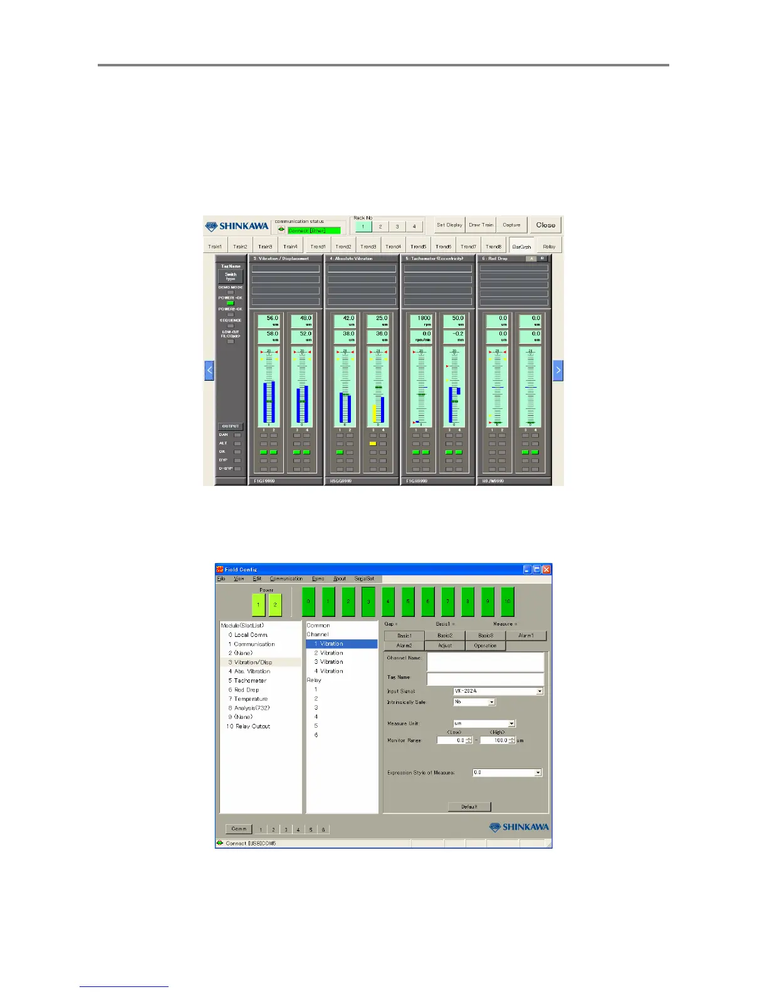Open the Communication menu
The image size is (767, 992).
click(286, 579)
